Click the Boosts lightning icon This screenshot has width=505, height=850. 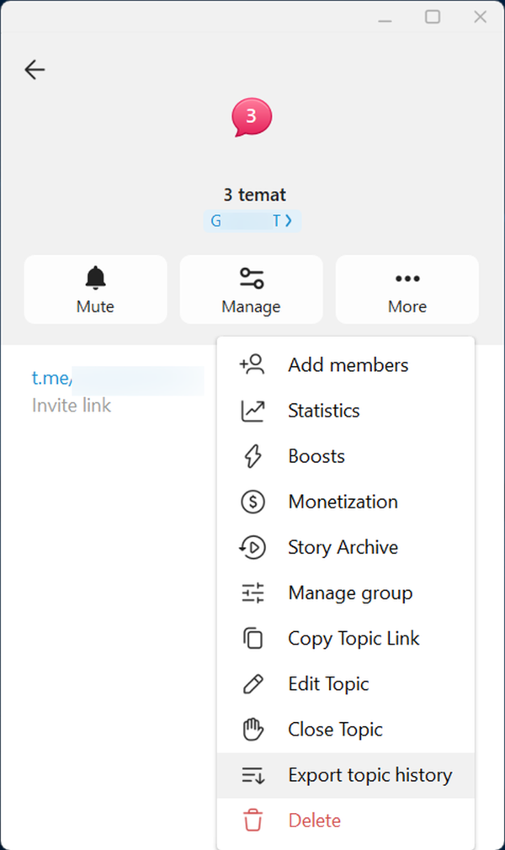click(252, 456)
